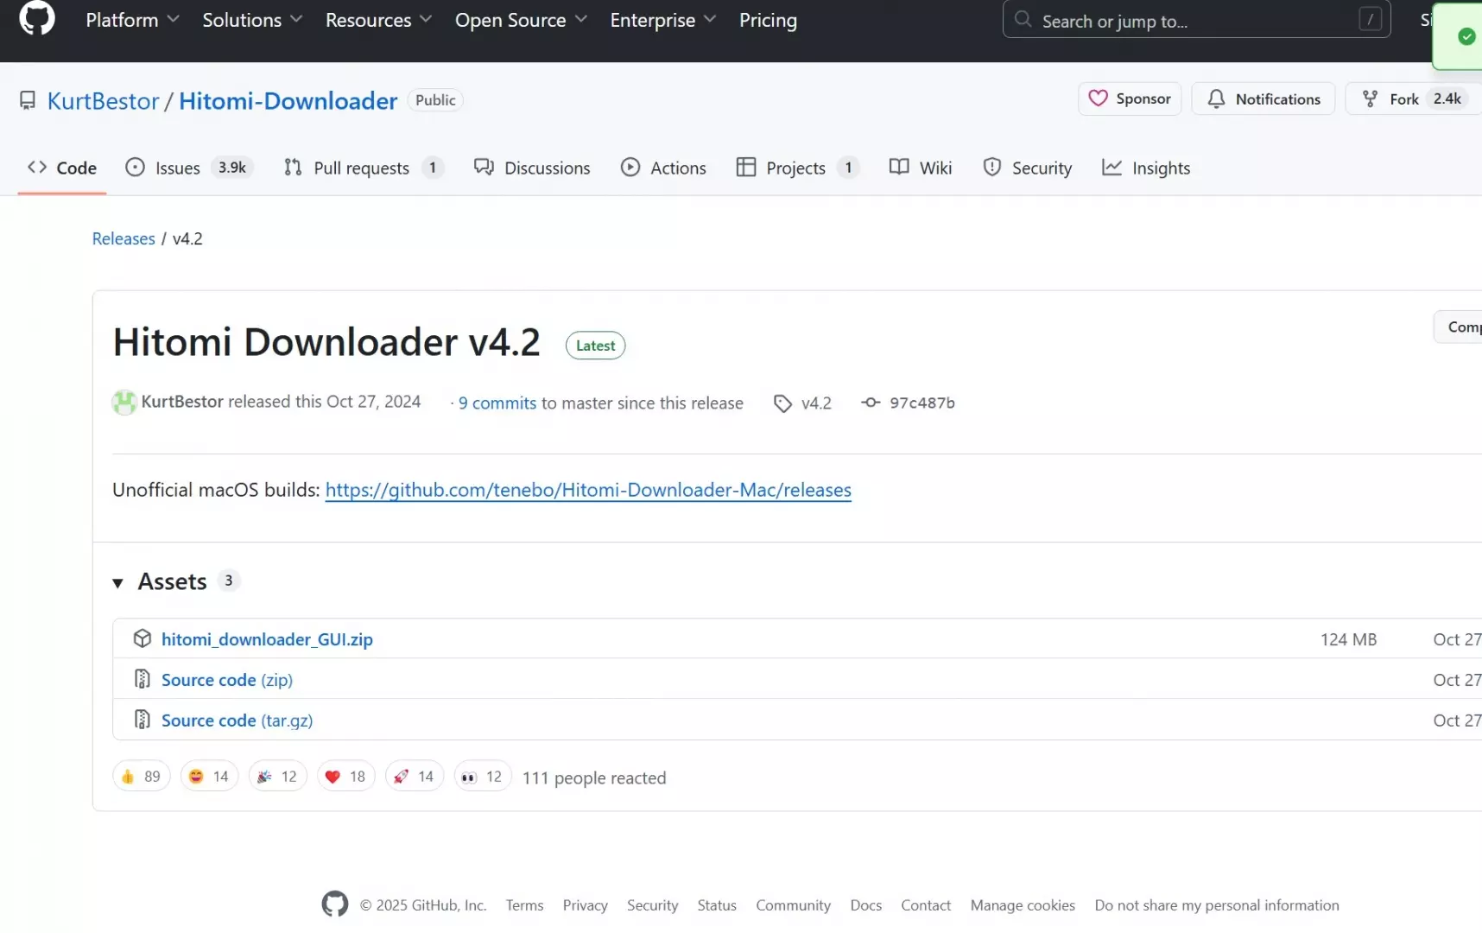Click the Notifications bell button
The width and height of the screenshot is (1482, 933).
[x=1263, y=98]
